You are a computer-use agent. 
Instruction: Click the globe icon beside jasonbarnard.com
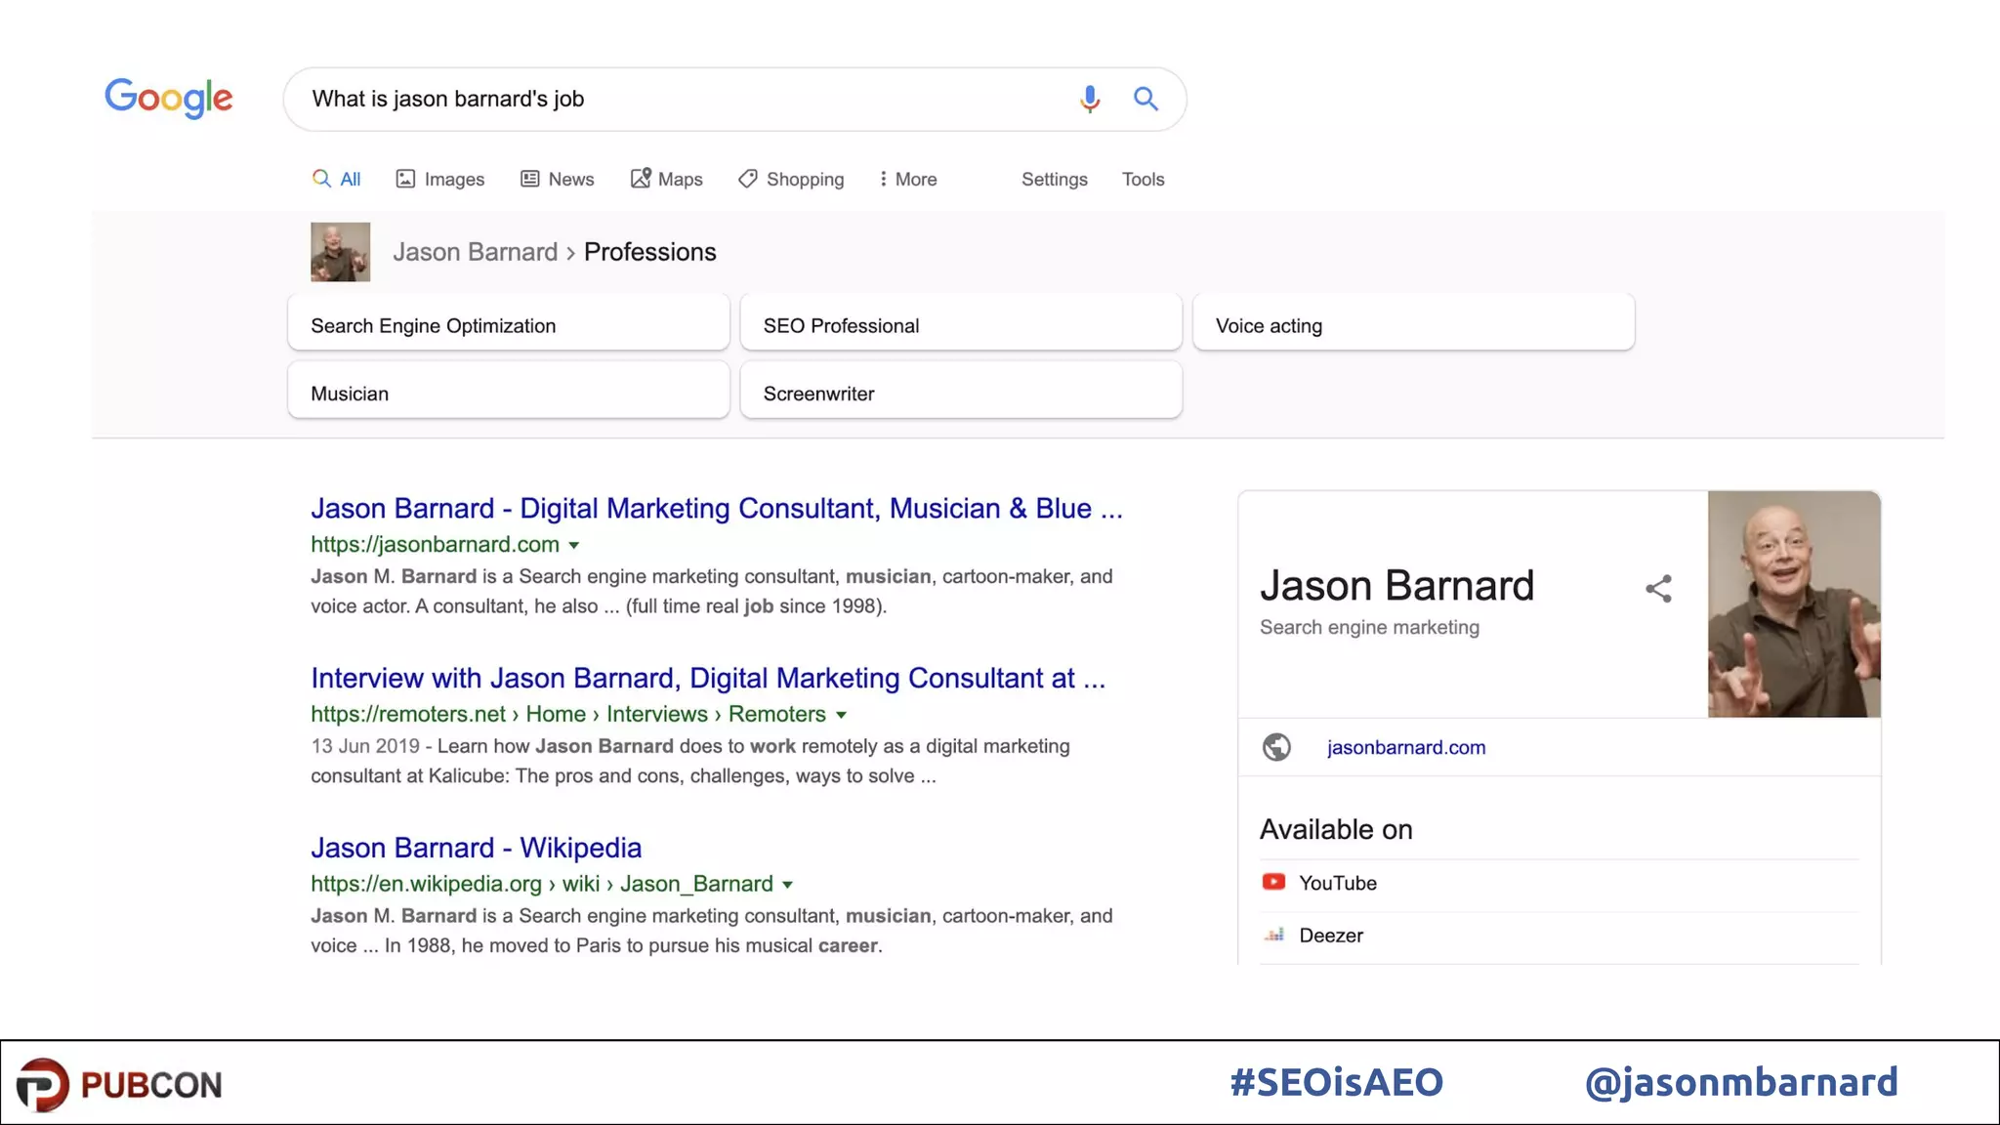click(x=1276, y=747)
